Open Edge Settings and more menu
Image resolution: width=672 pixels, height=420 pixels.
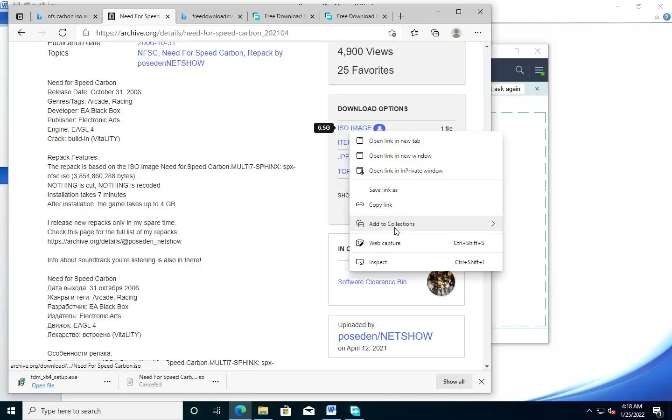477,33
